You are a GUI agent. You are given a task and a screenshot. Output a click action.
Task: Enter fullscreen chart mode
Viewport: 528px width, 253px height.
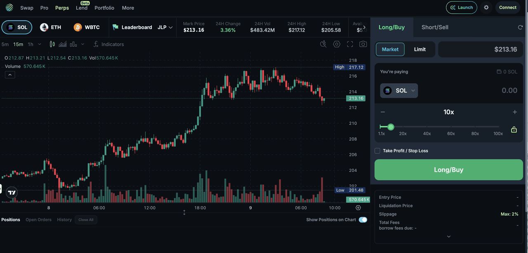coord(349,44)
